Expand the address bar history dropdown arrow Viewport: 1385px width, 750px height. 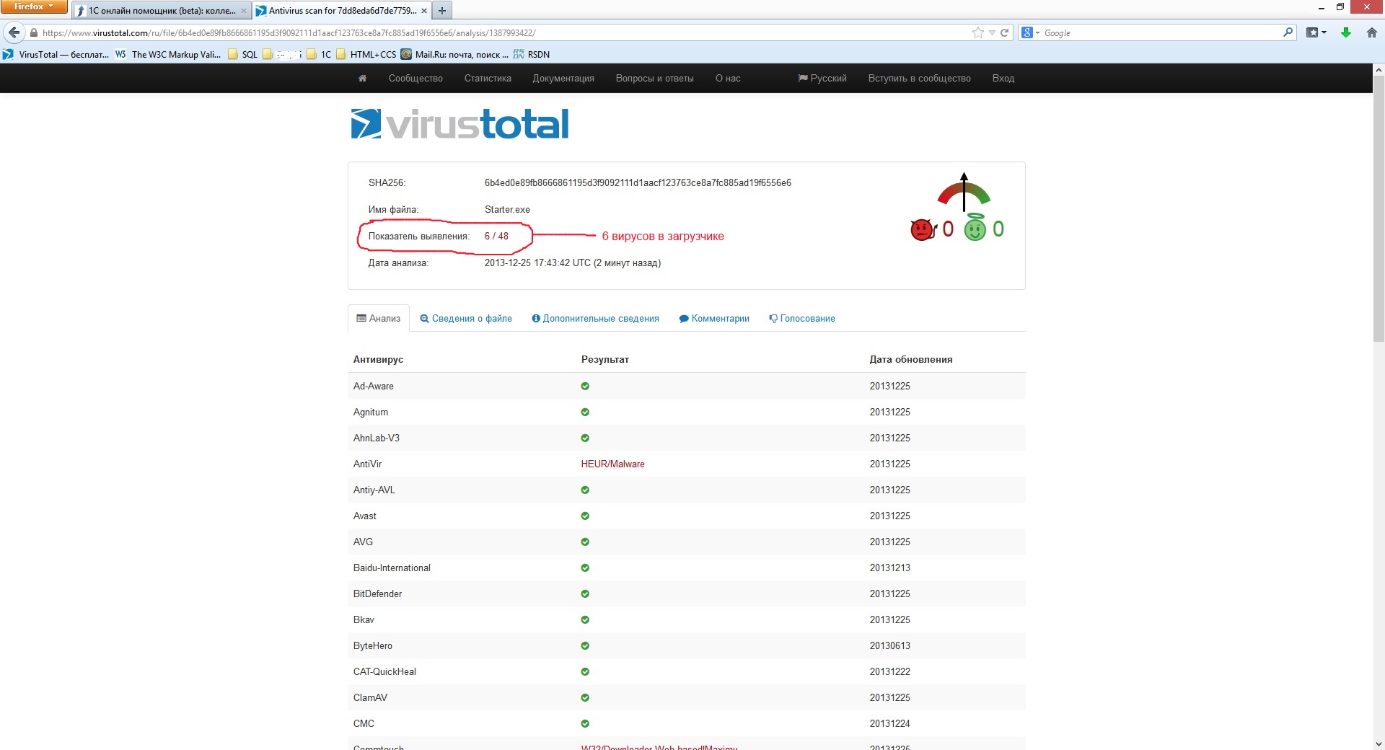[992, 32]
